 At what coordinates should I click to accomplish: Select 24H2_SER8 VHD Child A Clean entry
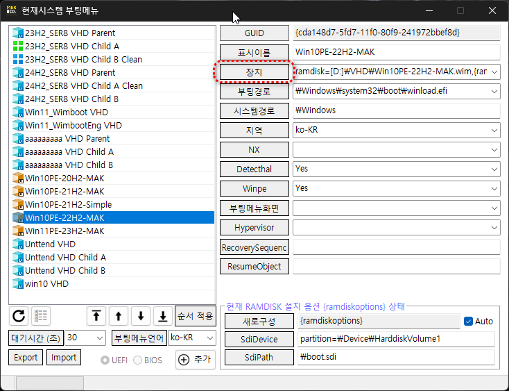(112, 86)
